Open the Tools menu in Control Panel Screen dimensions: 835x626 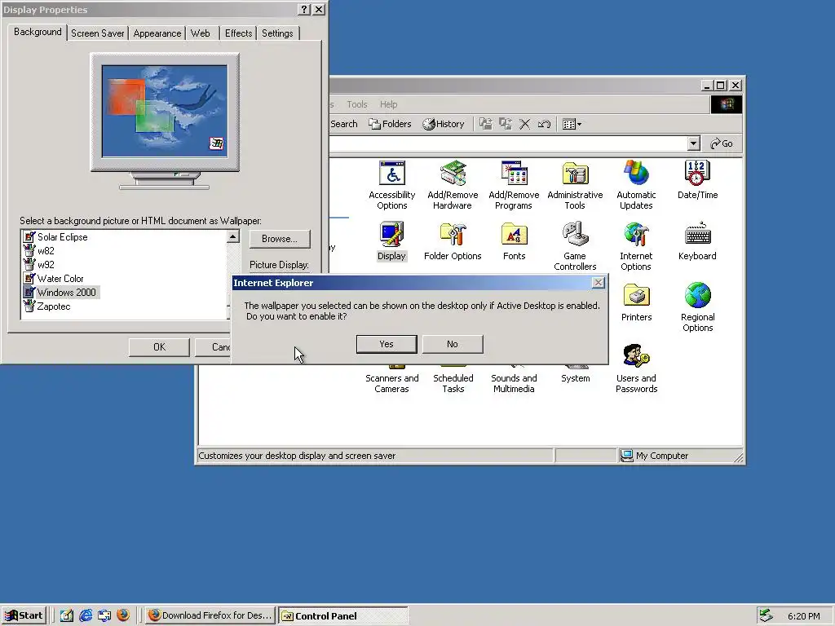(x=357, y=104)
